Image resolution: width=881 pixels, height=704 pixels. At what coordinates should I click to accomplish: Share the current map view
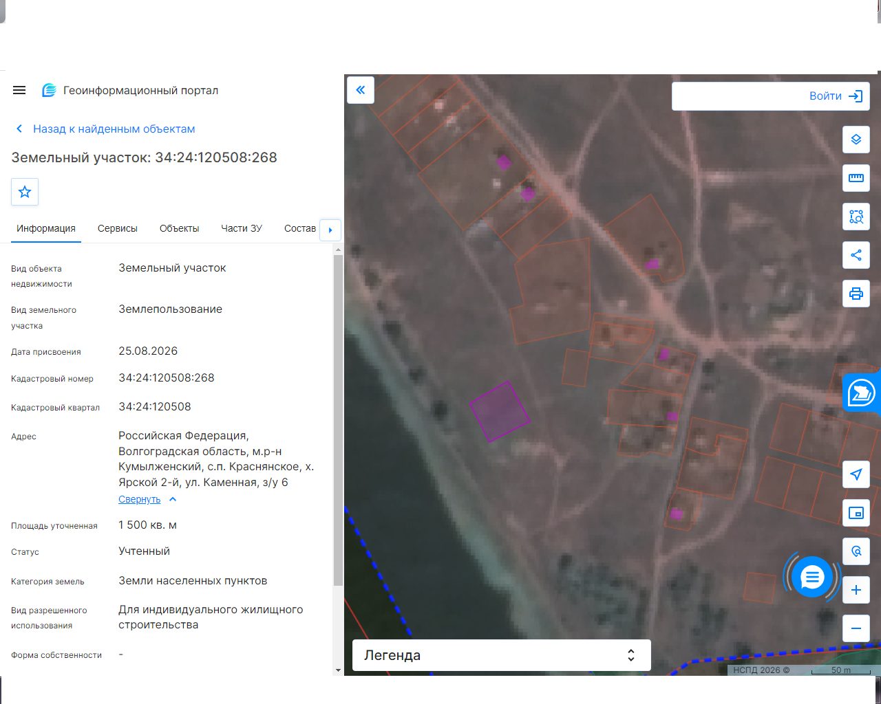[x=856, y=255]
